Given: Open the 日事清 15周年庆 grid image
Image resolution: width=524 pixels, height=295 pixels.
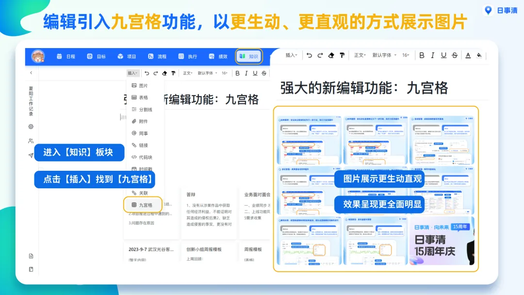Looking at the screenshot, I should click(442, 241).
